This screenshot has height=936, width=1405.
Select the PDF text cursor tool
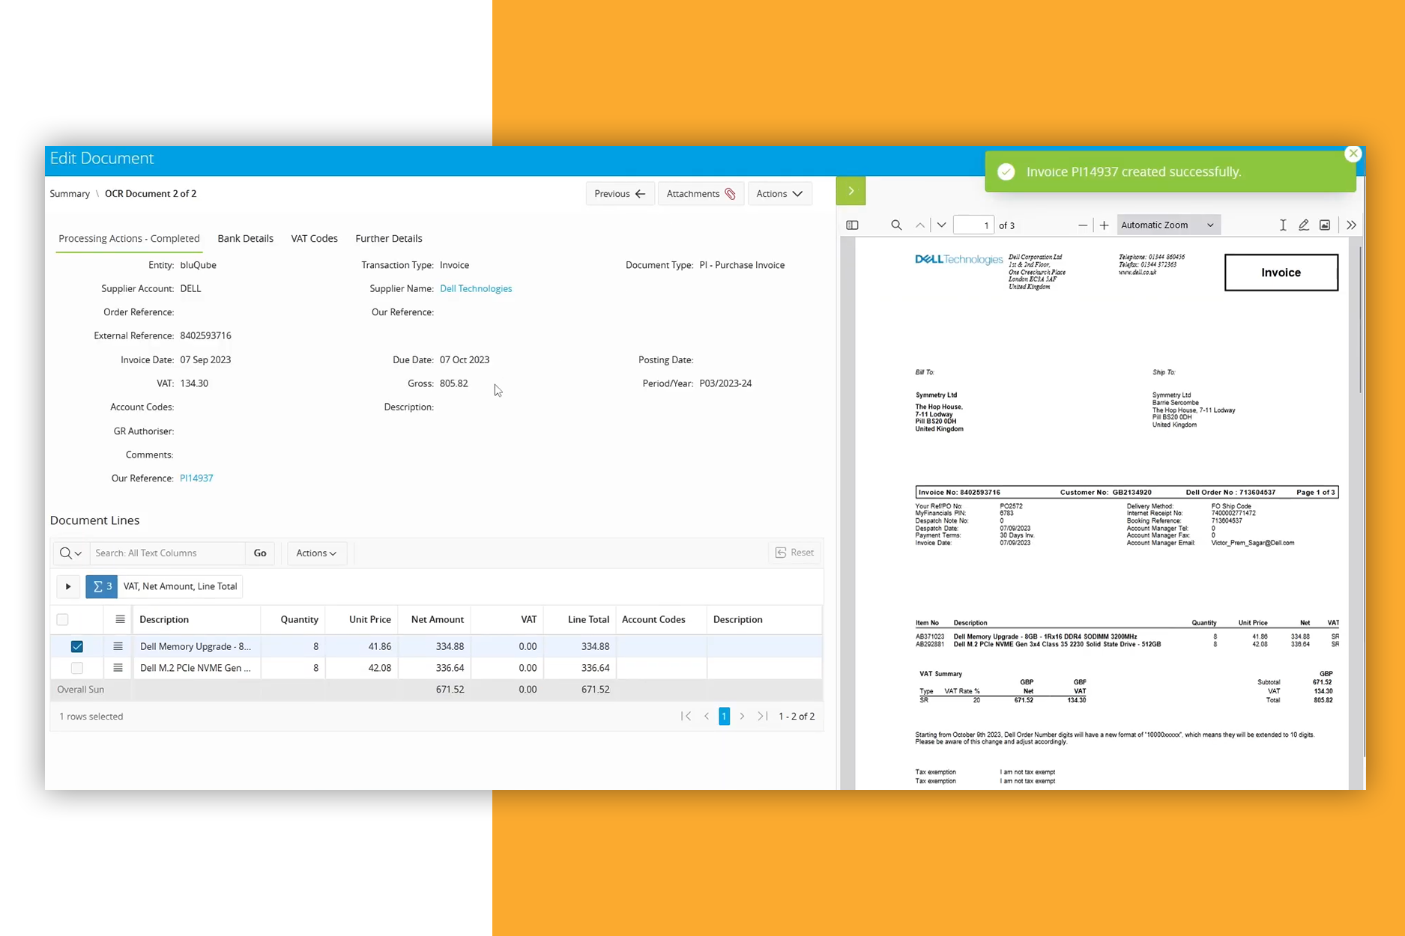[x=1283, y=225]
